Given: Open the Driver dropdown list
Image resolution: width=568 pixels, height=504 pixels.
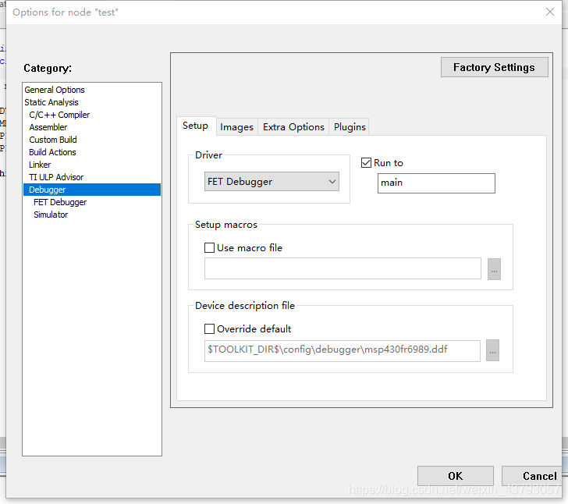Looking at the screenshot, I should tap(272, 182).
